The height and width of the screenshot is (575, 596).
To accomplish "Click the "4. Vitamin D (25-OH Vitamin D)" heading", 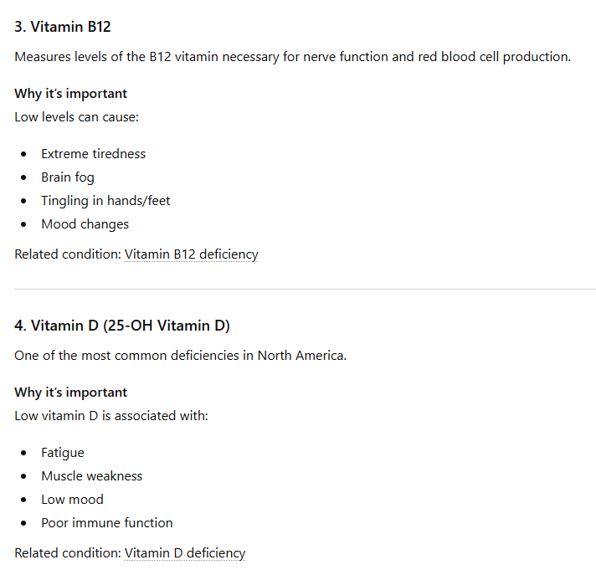I will [x=122, y=326].
